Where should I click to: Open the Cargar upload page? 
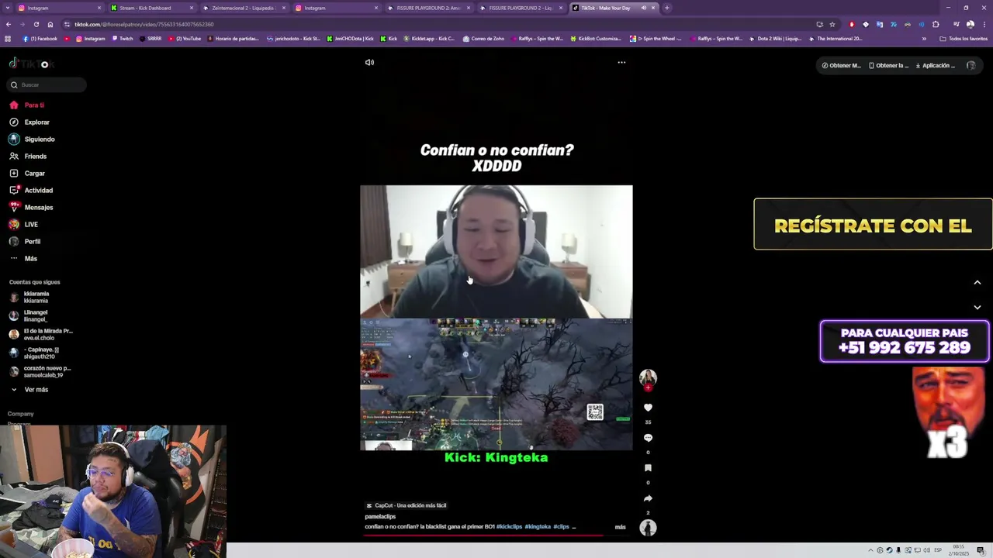[x=27, y=173]
